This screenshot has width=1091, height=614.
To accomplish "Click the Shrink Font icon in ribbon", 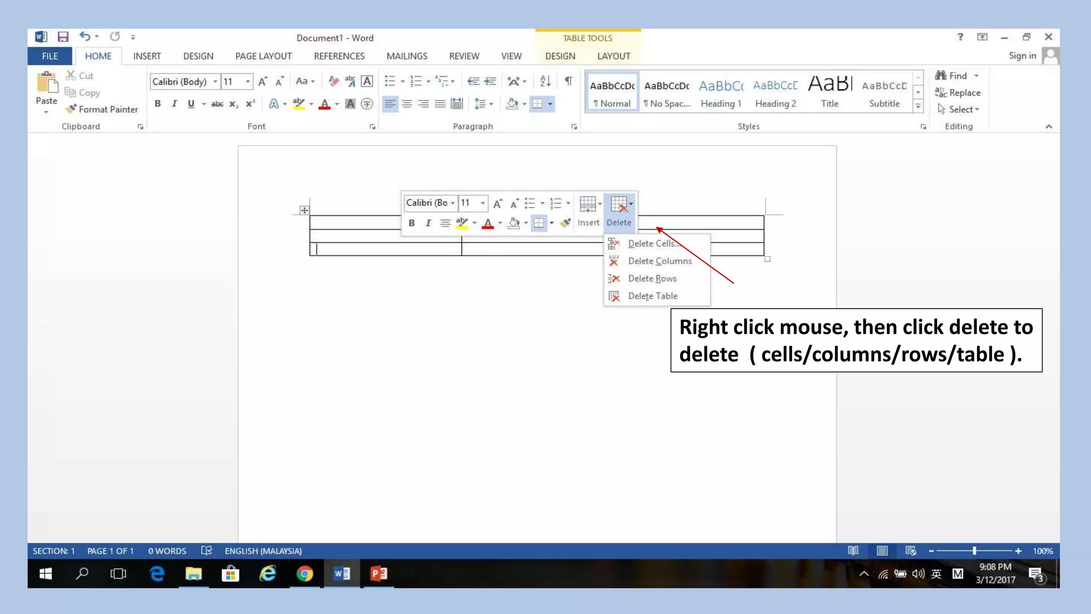I will pyautogui.click(x=279, y=82).
